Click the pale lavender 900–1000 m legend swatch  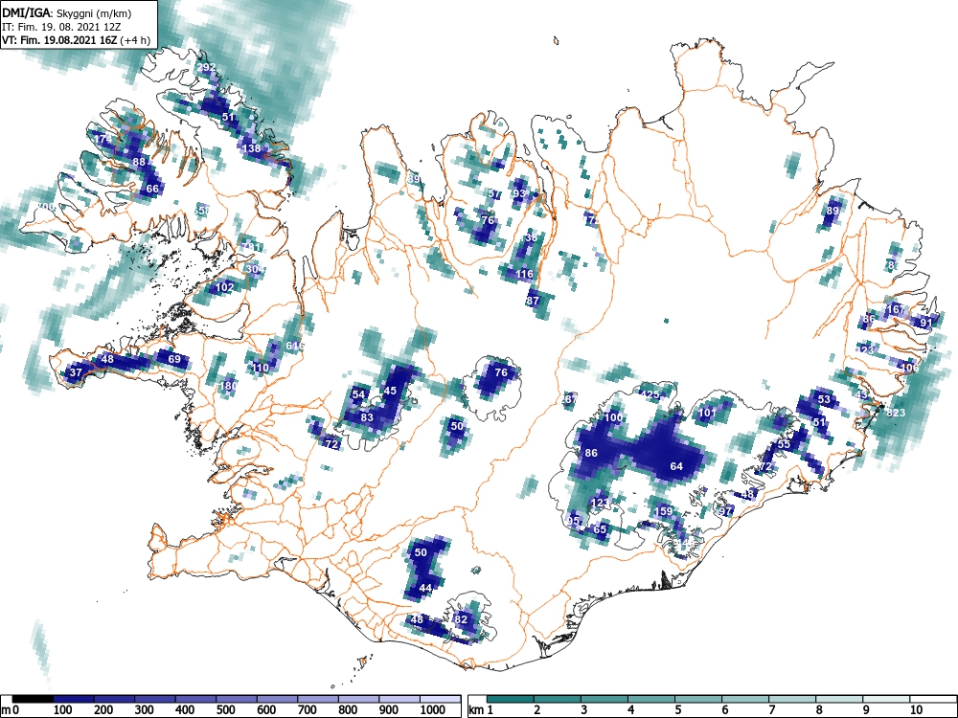[399, 699]
